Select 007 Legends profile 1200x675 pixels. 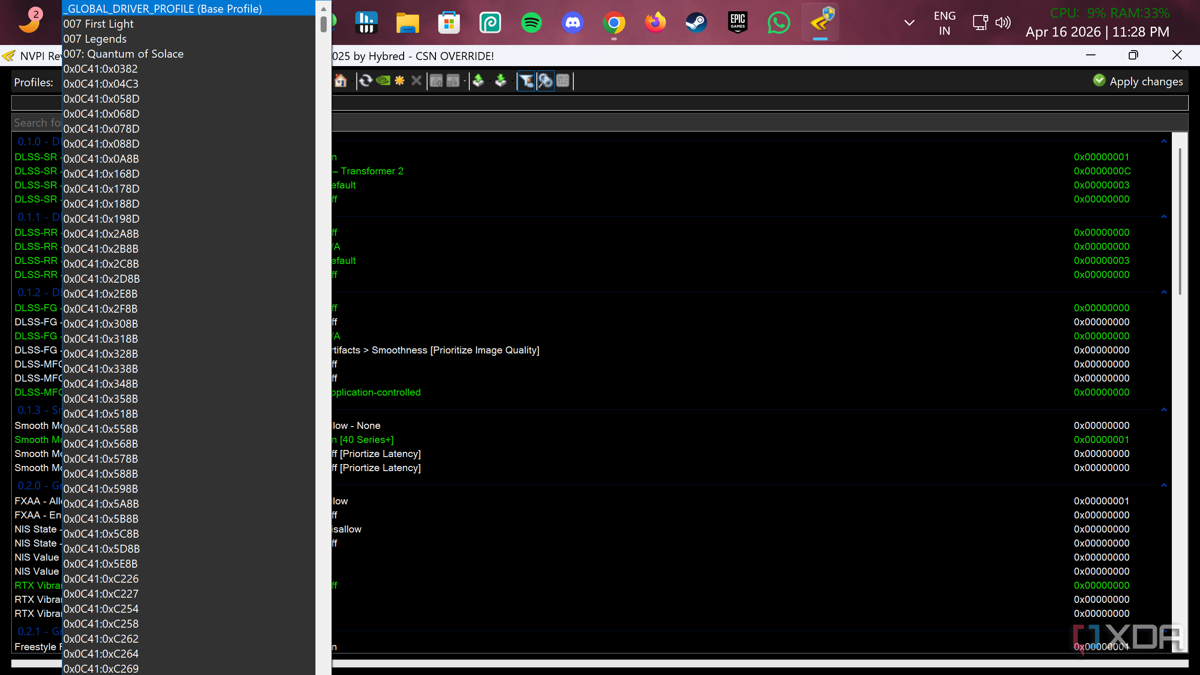coord(188,38)
